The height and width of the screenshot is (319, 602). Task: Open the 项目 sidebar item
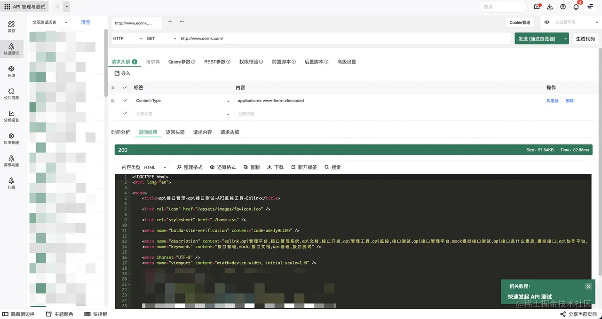(11, 27)
